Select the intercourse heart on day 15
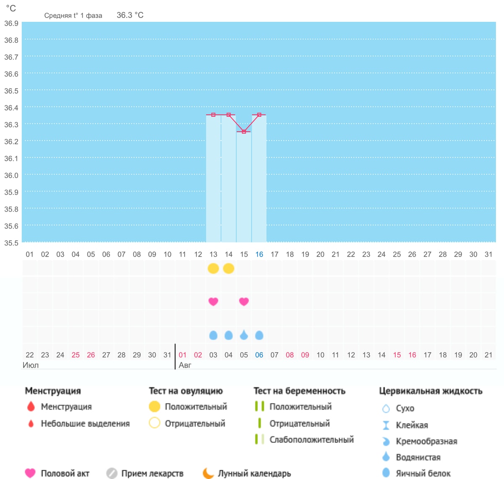The width and height of the screenshot is (504, 479). [x=244, y=301]
